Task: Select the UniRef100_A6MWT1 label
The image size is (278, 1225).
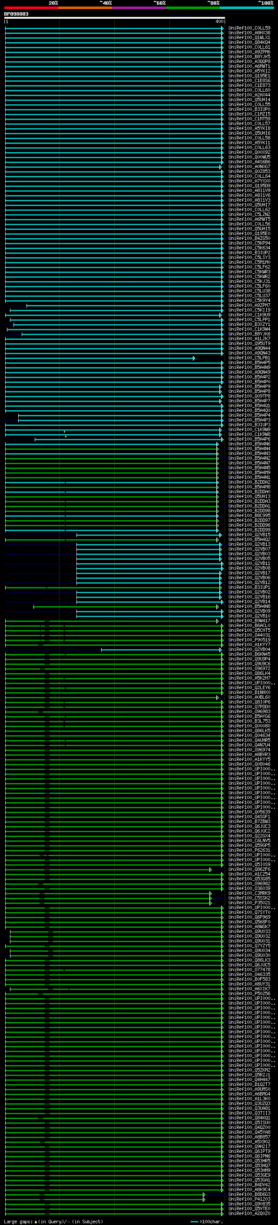Action: pos(249,66)
